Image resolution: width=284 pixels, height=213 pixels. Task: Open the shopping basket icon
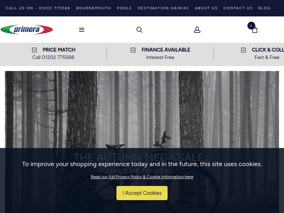(254, 30)
